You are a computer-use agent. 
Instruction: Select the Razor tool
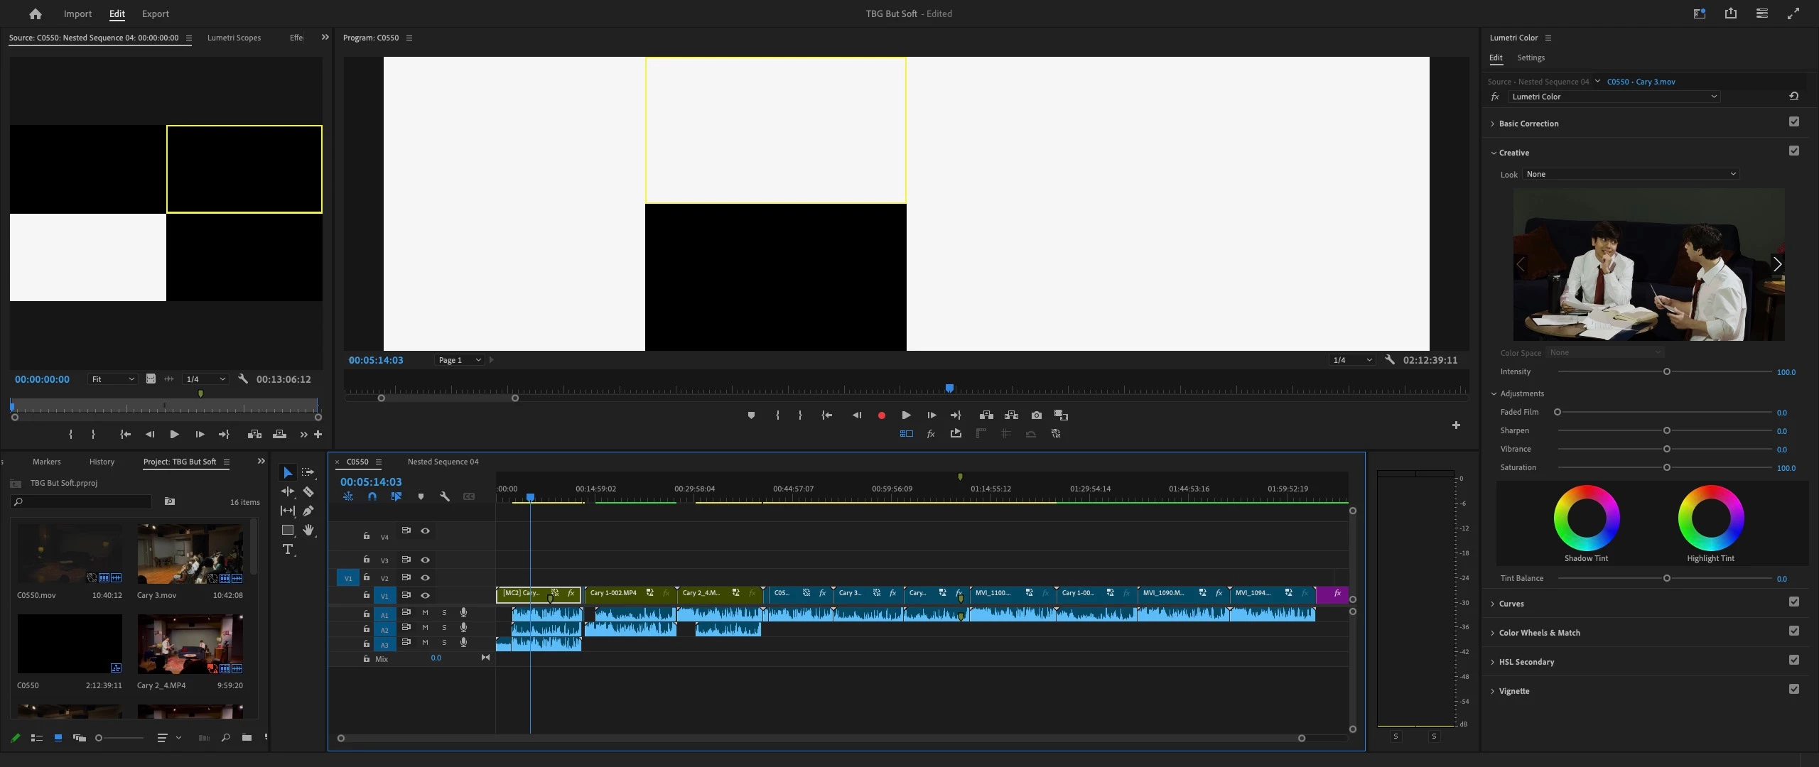(308, 491)
